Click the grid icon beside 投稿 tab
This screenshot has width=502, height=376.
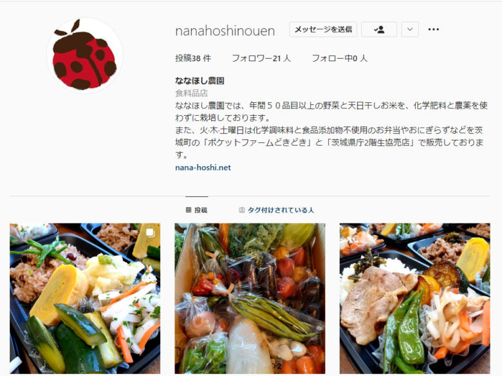click(x=189, y=210)
